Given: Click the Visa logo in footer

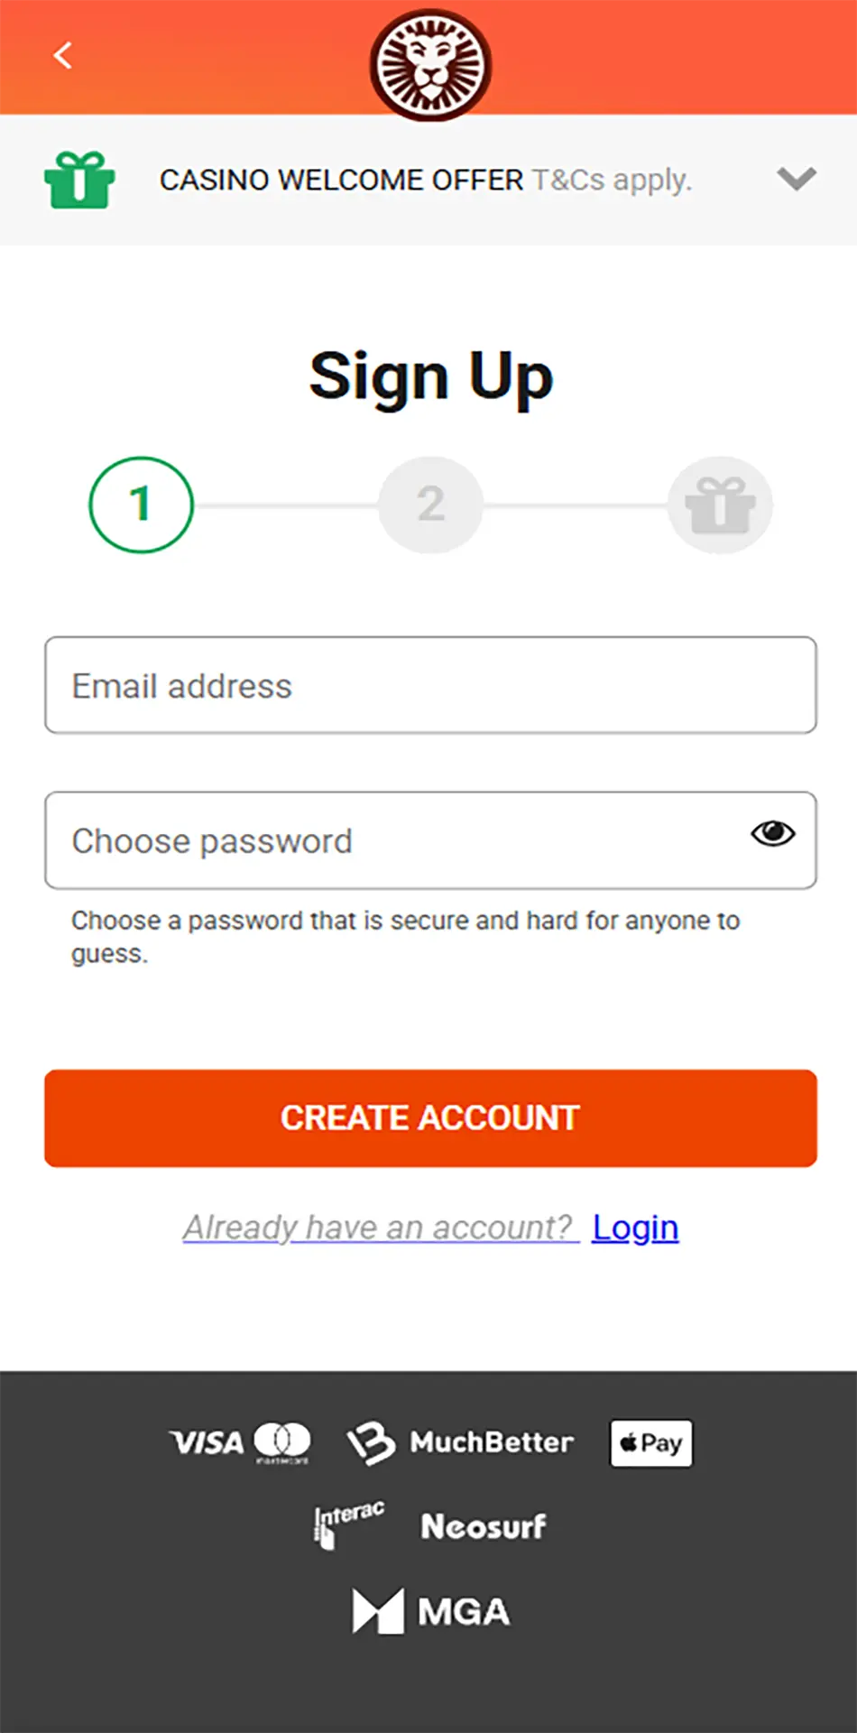Looking at the screenshot, I should click(207, 1442).
